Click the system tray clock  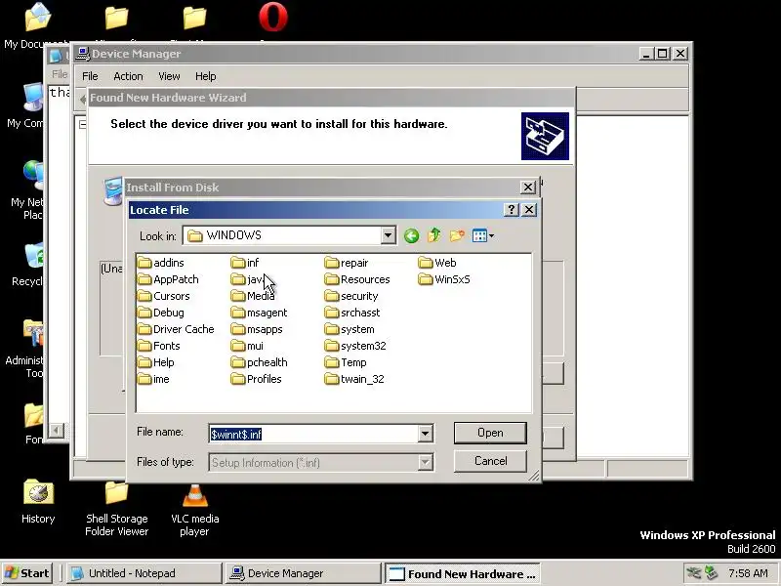click(748, 573)
